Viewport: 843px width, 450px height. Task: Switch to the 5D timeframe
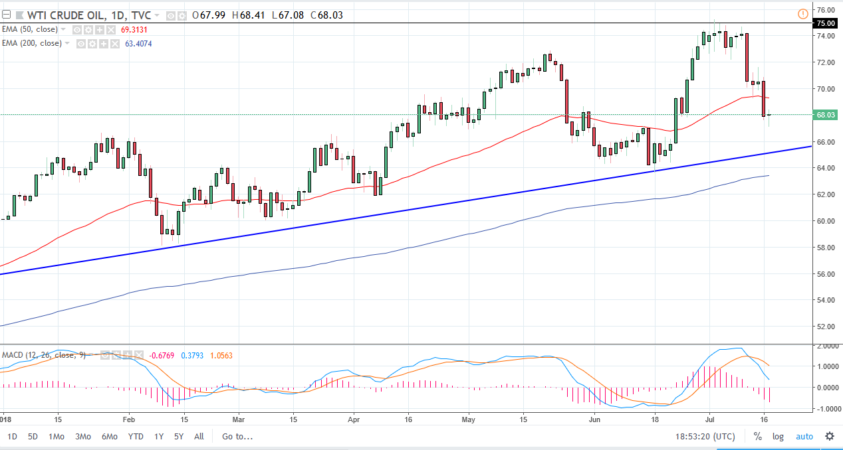click(32, 437)
